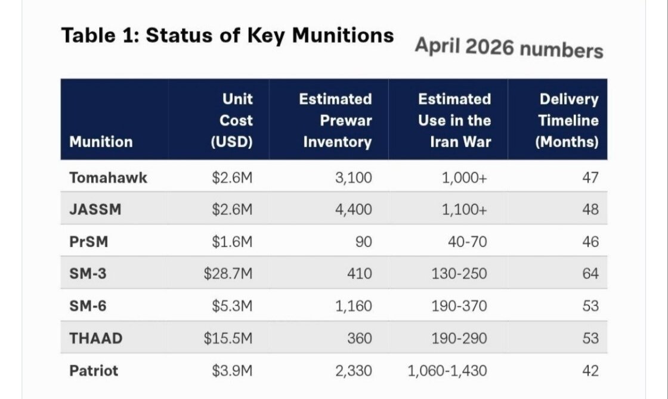Select the Unit Cost (USD) column header
This screenshot has height=399, width=668.
[232, 120]
